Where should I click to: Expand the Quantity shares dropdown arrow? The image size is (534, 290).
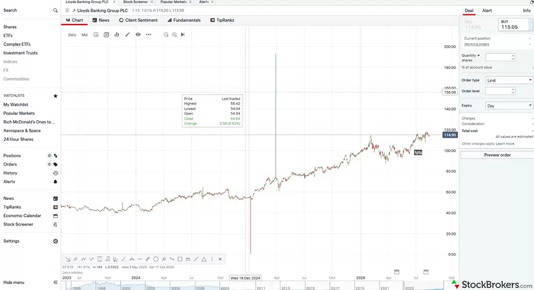(x=478, y=56)
